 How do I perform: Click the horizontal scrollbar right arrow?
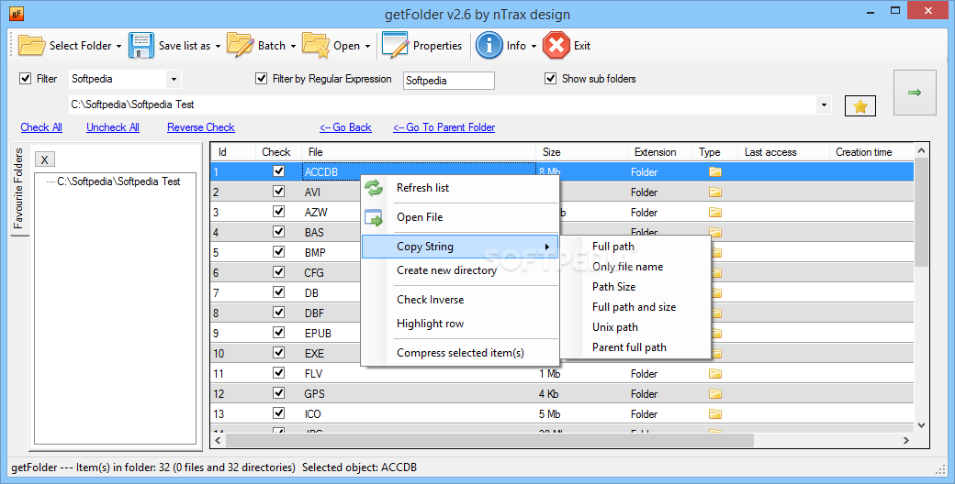(905, 440)
